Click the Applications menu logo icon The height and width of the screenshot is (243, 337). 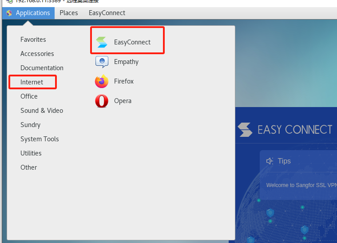tap(9, 13)
